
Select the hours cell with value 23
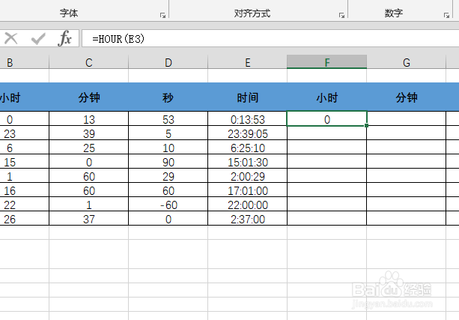[24, 133]
